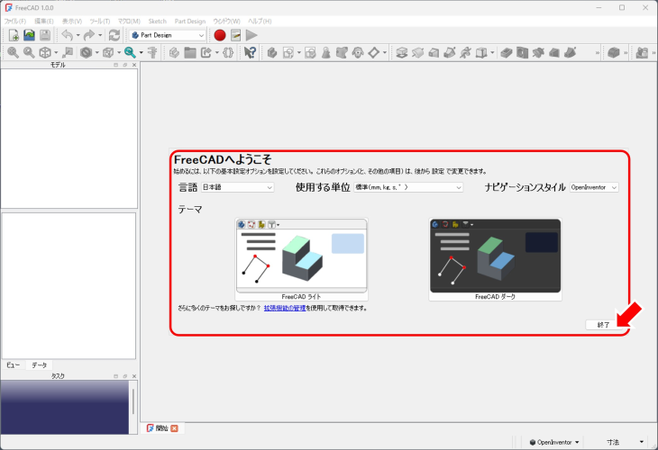Open the navigation style OpenInventor combo box
Screen dimensions: 658x450
[x=594, y=187]
